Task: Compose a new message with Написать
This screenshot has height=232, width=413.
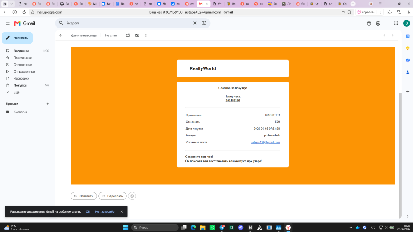Action: pos(17,38)
